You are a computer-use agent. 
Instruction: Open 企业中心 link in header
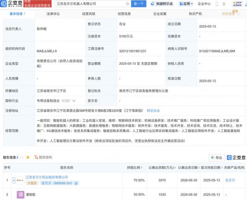(204, 4)
